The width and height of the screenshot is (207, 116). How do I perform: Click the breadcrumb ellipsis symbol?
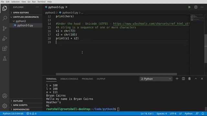click(x=82, y=13)
